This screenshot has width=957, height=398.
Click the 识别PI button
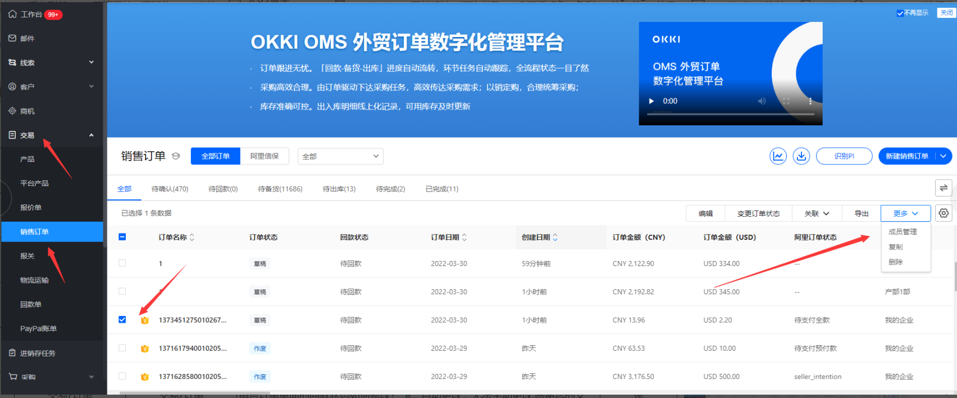(x=844, y=156)
